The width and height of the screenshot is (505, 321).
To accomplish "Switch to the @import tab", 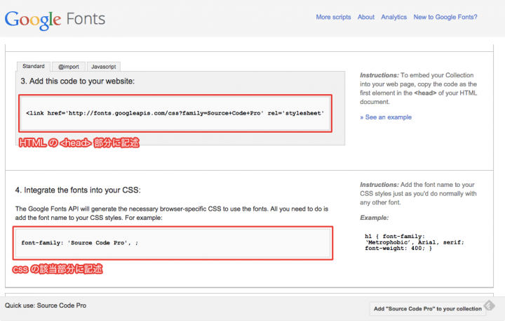I will click(69, 67).
